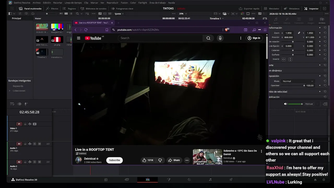Reload the browser page
Viewport: 334px width, 188px height.
[x=86, y=30]
